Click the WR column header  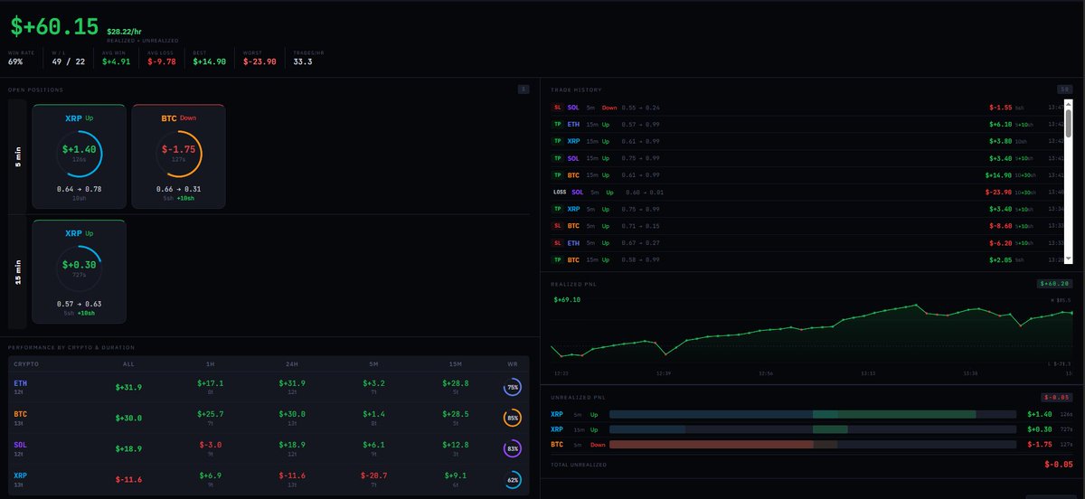click(x=514, y=362)
